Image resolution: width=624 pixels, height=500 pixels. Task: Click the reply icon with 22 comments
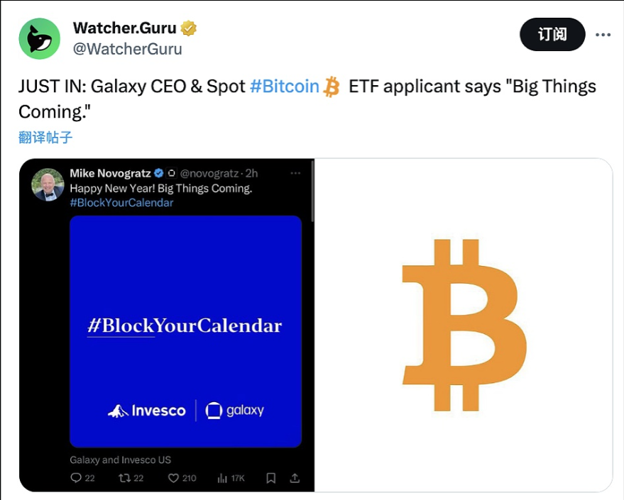pos(77,478)
